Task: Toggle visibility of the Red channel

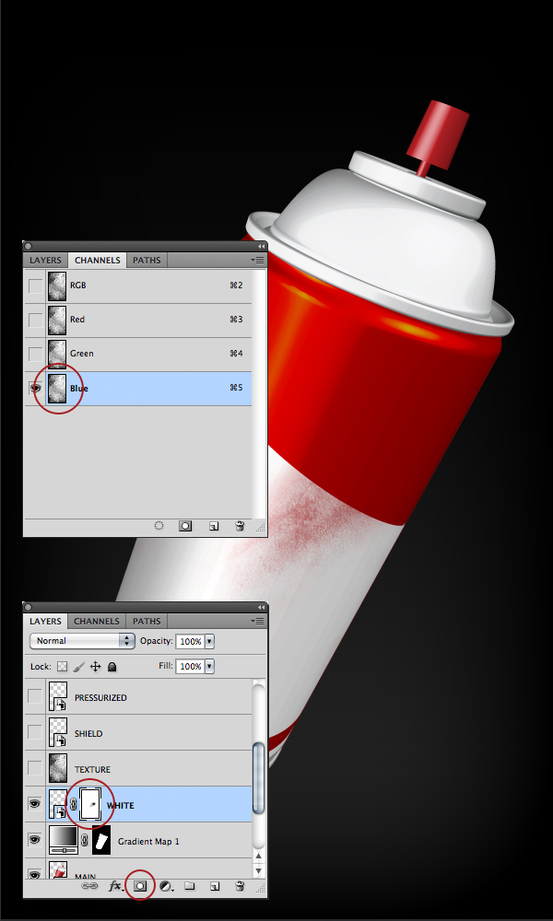Action: pos(35,320)
